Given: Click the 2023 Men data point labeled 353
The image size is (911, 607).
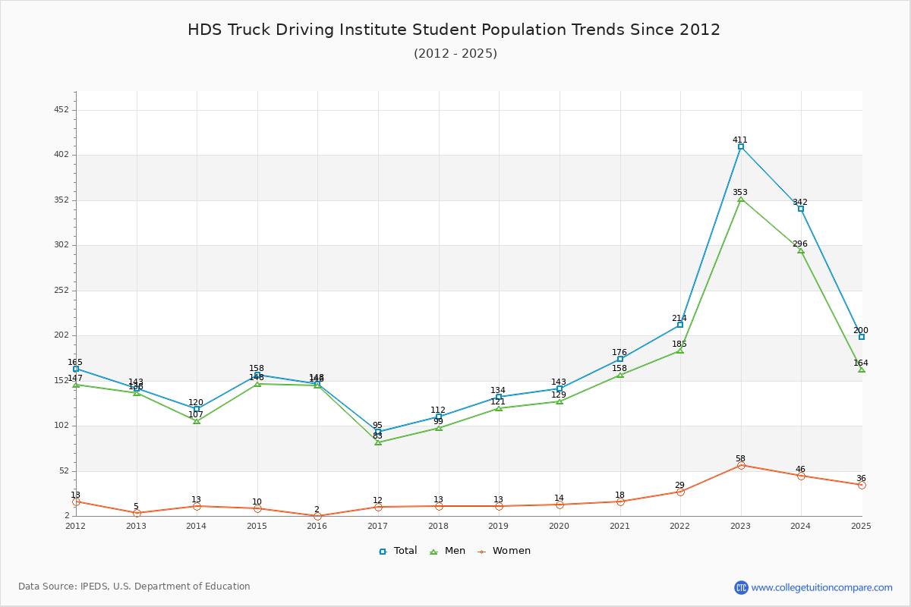Looking at the screenshot, I should (x=741, y=199).
